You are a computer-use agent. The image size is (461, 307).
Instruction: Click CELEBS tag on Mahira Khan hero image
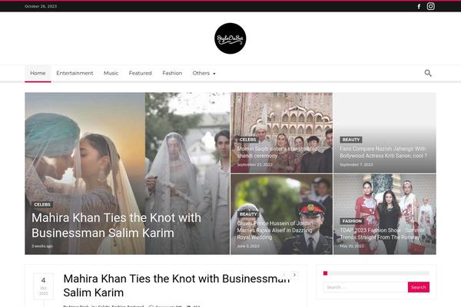(x=42, y=204)
